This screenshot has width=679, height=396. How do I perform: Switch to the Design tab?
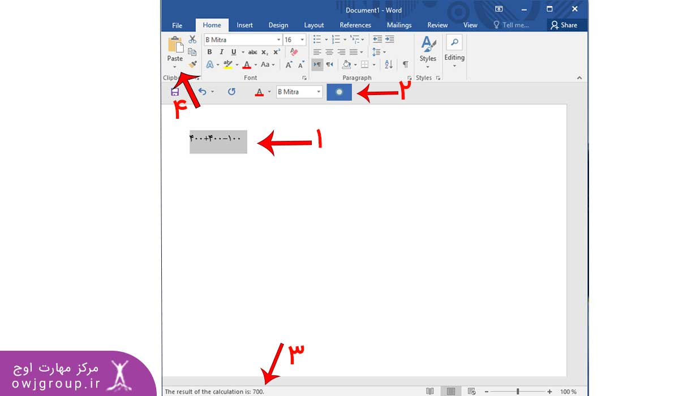point(278,25)
